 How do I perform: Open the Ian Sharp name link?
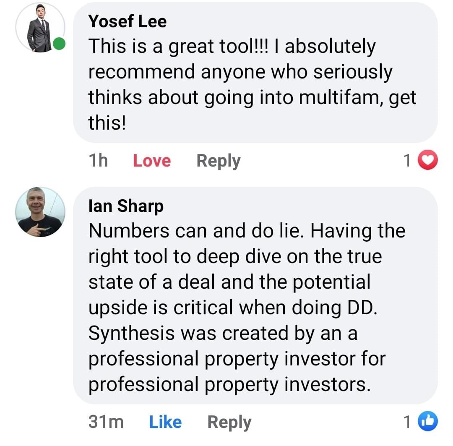point(126,206)
